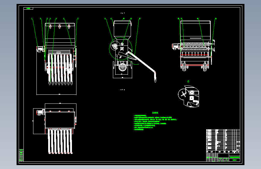Select the parts list table above title block
This screenshot has width=261, height=169.
[223, 141]
